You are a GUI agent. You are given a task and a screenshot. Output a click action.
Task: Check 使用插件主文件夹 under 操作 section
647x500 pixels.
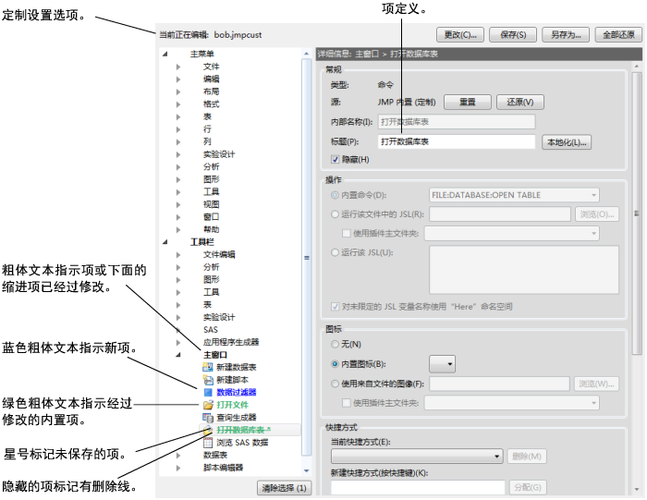pyautogui.click(x=347, y=233)
